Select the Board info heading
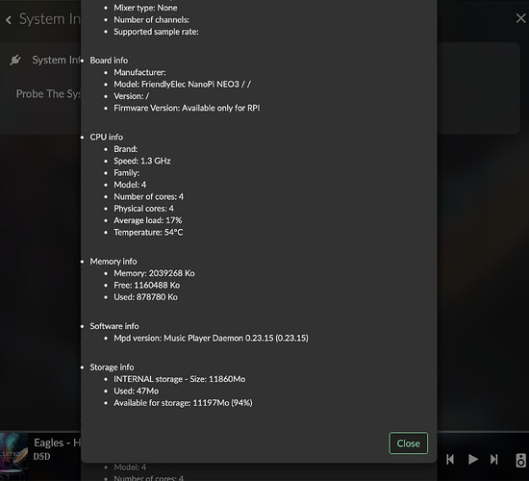The image size is (529, 481). (109, 61)
